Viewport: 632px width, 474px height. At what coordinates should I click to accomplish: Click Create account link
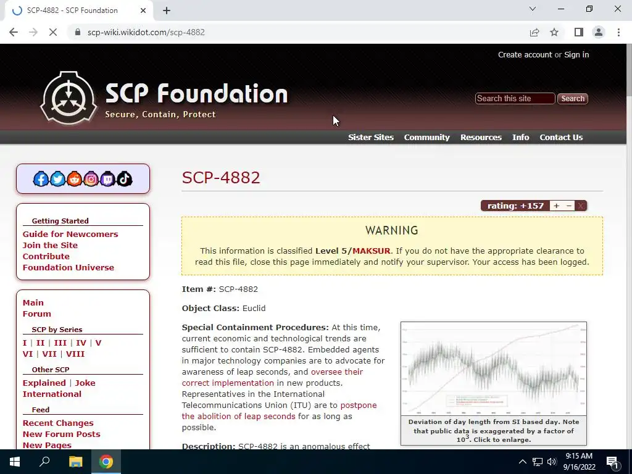click(525, 55)
